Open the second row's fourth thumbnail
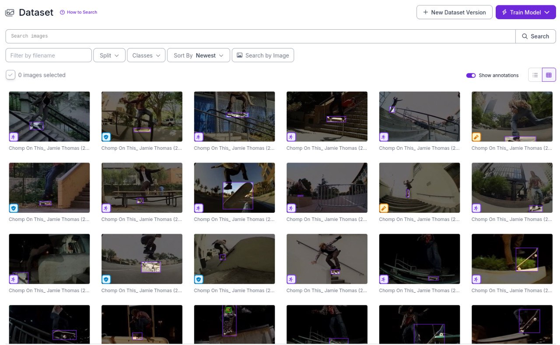Viewport: 560px width, 345px height. click(327, 188)
